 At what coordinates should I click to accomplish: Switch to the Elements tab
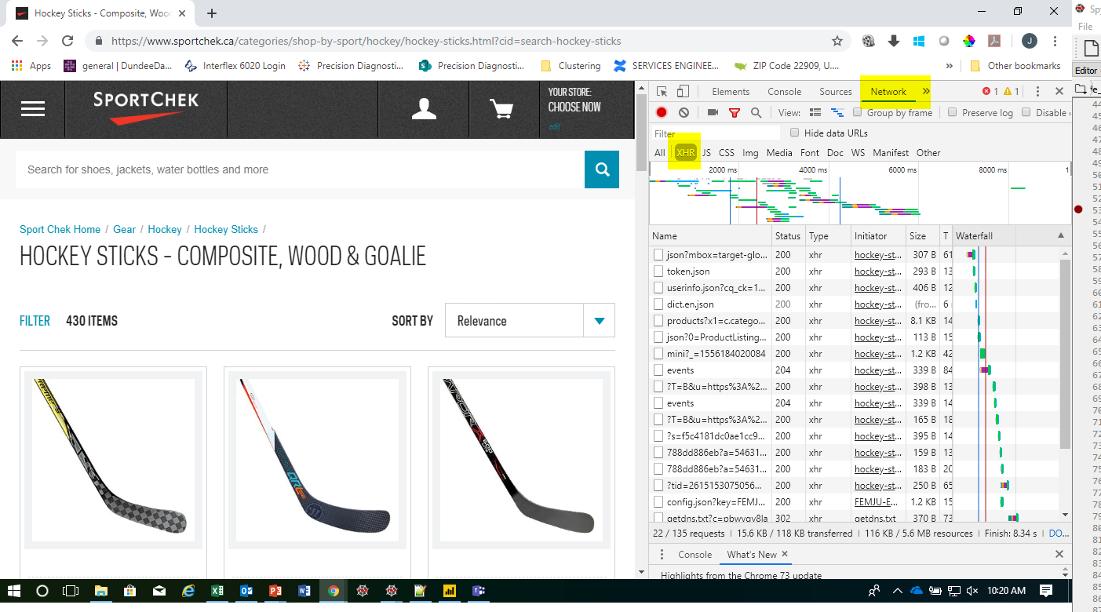tap(731, 92)
